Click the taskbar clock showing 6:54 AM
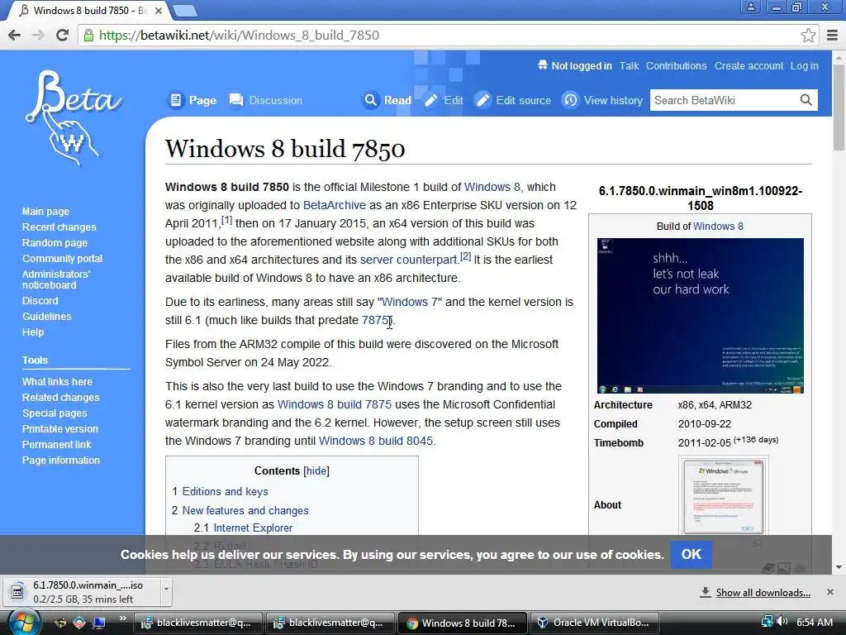This screenshot has height=635, width=846. pyautogui.click(x=814, y=622)
